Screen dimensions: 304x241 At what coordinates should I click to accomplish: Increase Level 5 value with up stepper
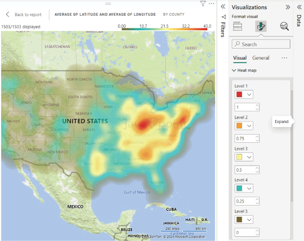point(257,230)
